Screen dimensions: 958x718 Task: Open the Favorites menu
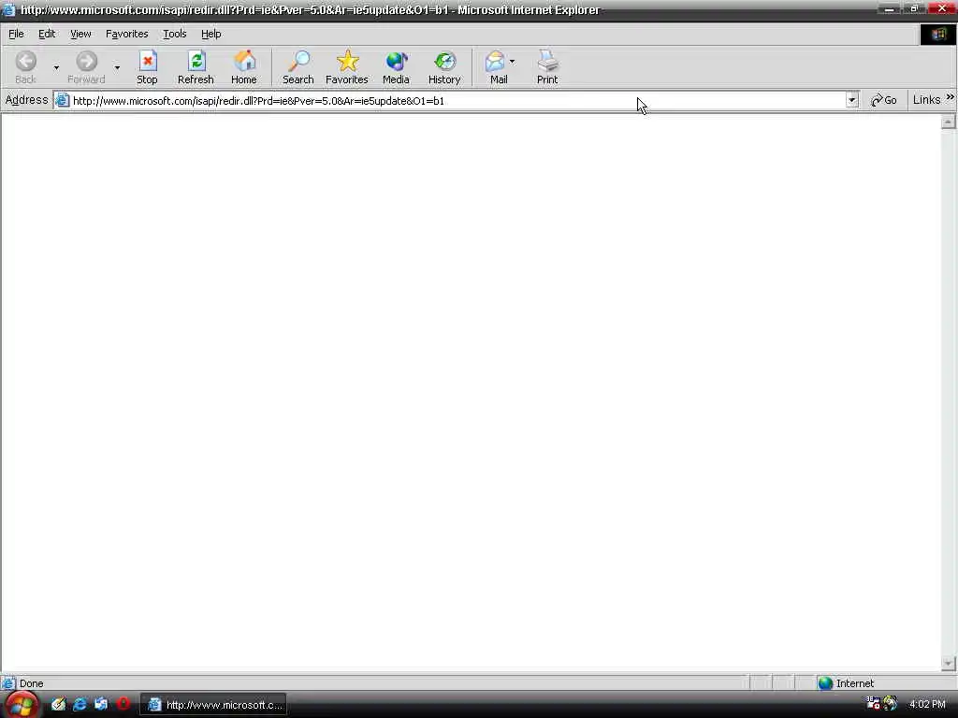tap(127, 34)
